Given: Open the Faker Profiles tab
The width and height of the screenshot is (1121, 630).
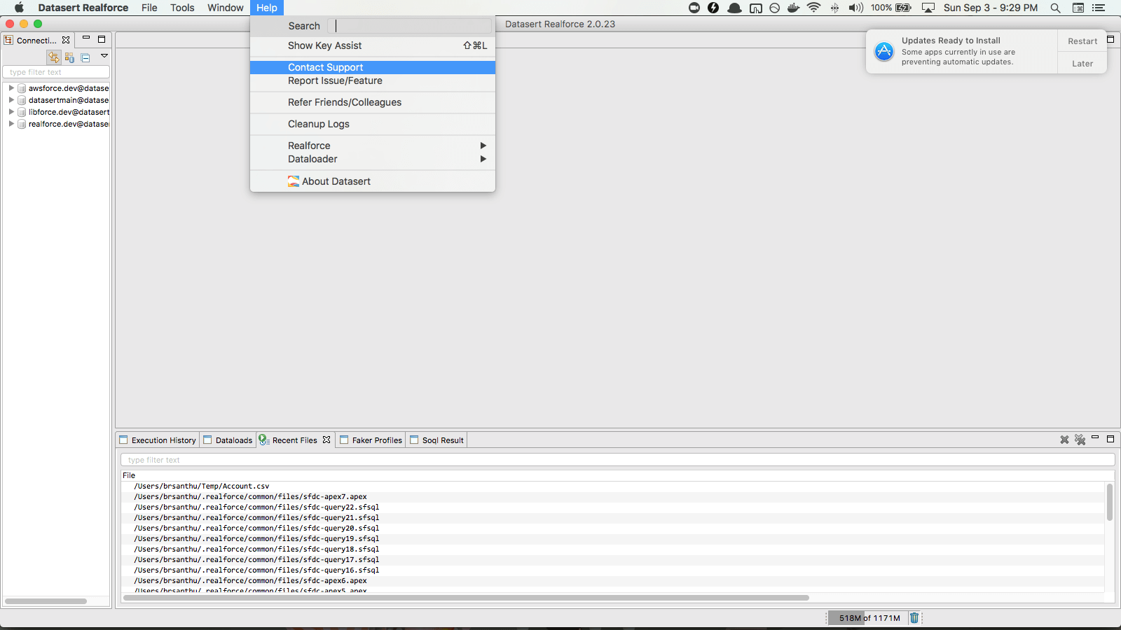Looking at the screenshot, I should tap(371, 440).
